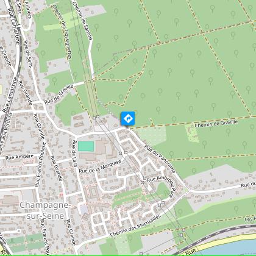Click the Rue de Lara street label
Screen dimensions: 256x256
[x=75, y=154]
